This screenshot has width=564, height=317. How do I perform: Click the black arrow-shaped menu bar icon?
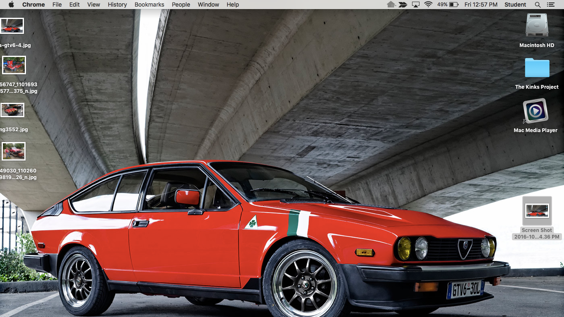(403, 5)
